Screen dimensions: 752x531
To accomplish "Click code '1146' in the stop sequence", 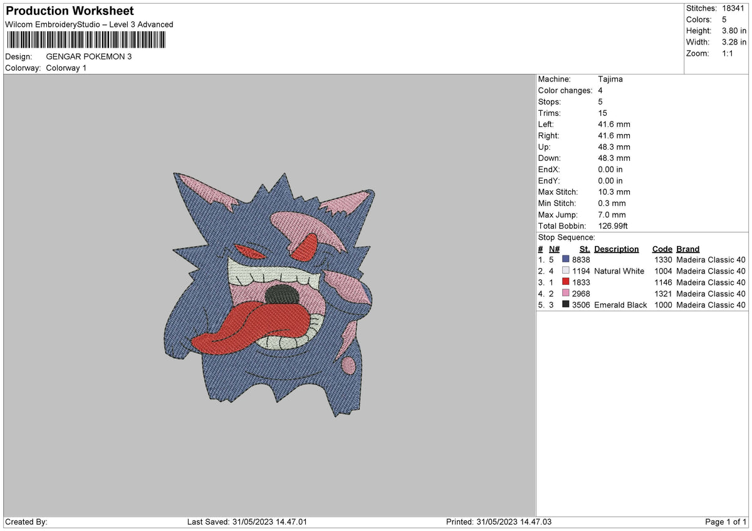I will click(x=663, y=282).
